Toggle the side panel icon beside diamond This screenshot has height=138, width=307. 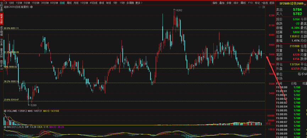click(x=263, y=7)
